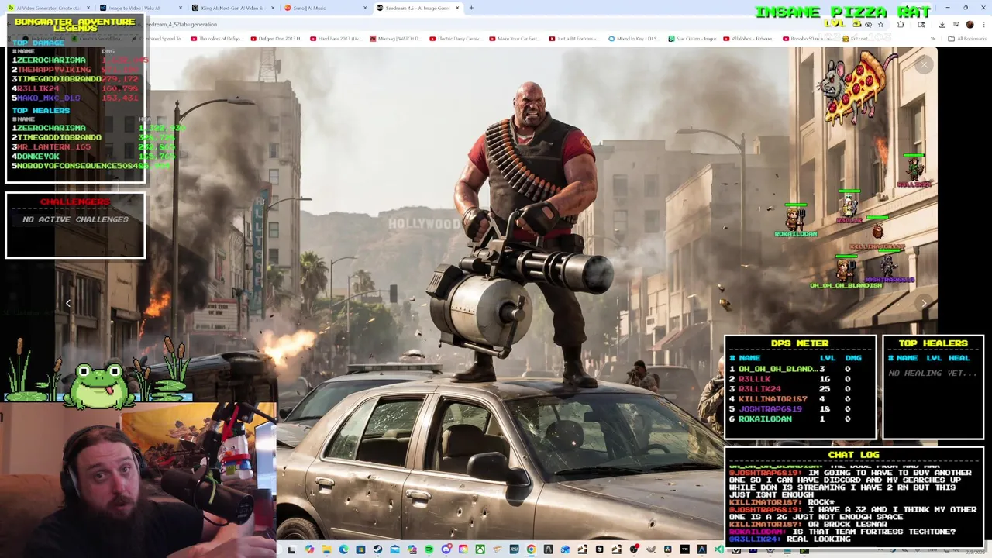Open File Explorer from the taskbar
Viewport: 992px width, 558px height.
[x=326, y=549]
